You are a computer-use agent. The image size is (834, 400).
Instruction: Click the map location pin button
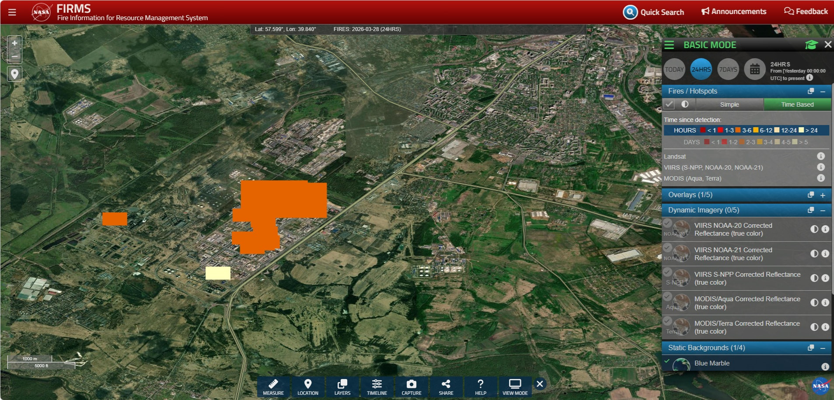(x=14, y=74)
